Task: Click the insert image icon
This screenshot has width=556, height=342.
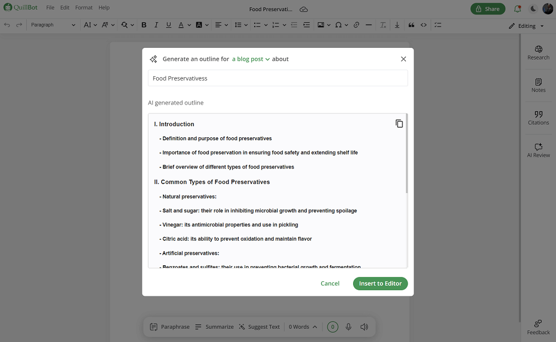Action: coord(321,25)
